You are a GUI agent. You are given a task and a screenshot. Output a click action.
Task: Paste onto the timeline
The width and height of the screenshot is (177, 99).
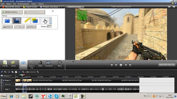pos(16,72)
